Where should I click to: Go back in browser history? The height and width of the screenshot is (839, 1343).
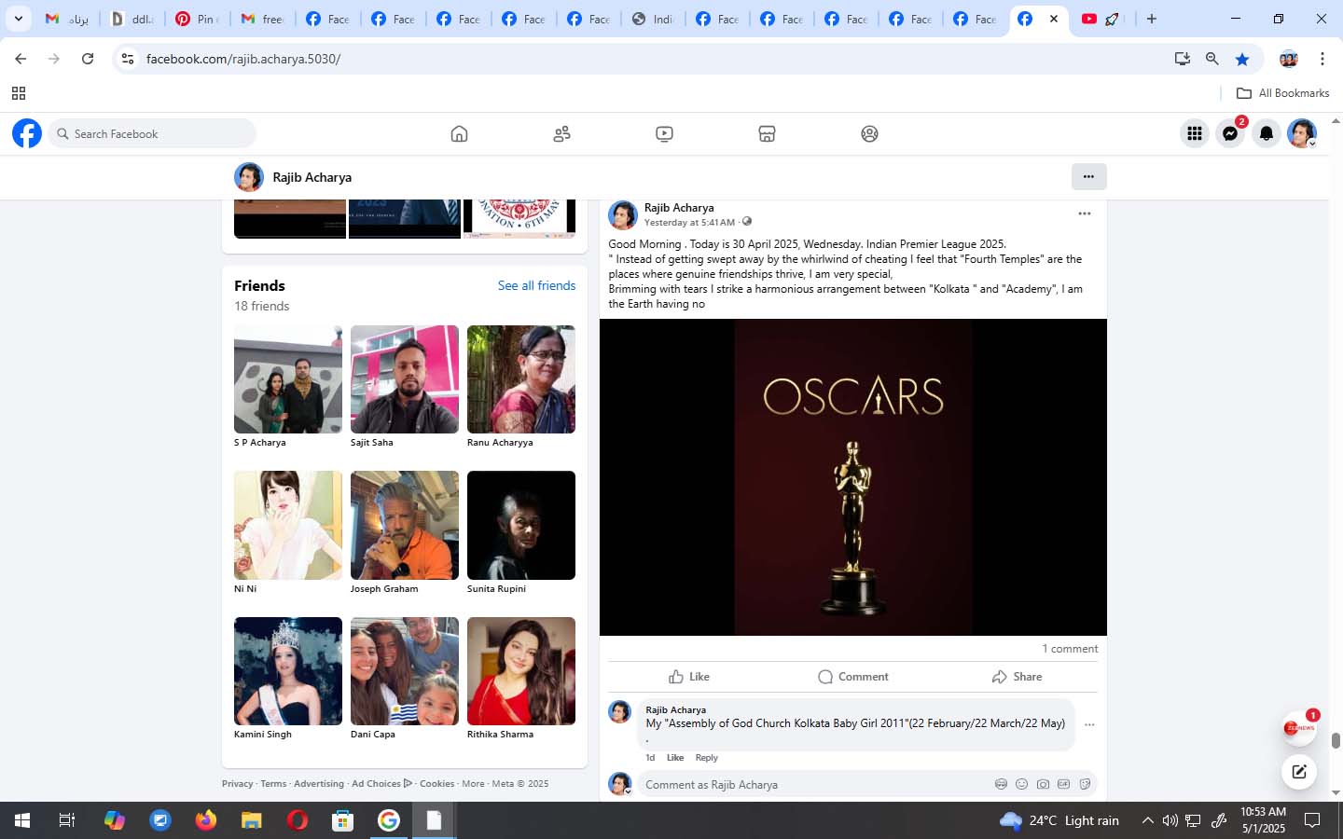pyautogui.click(x=21, y=59)
